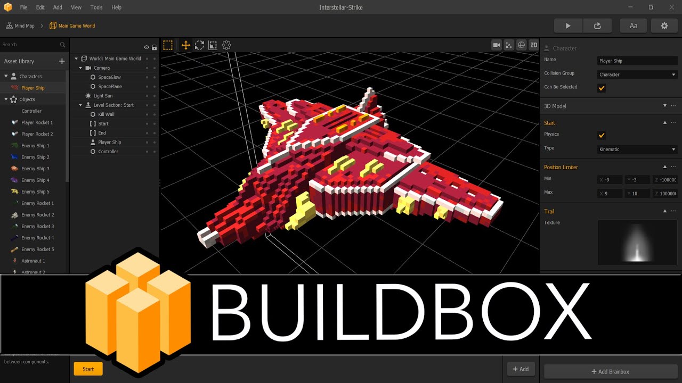Select the Rotate tool in viewport toolbar

pos(199,45)
